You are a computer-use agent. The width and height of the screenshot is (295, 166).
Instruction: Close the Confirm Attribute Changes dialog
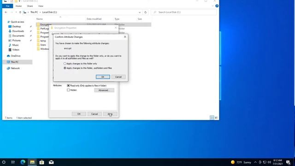[x=125, y=37]
